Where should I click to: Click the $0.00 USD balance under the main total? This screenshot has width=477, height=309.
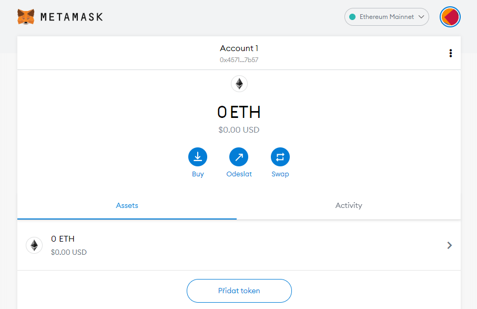239,129
